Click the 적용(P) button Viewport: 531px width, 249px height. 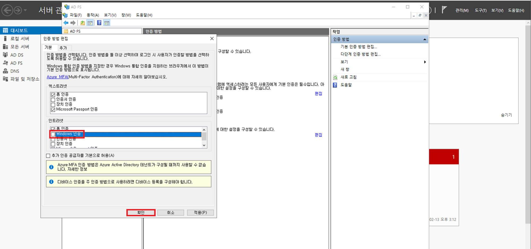click(x=200, y=213)
